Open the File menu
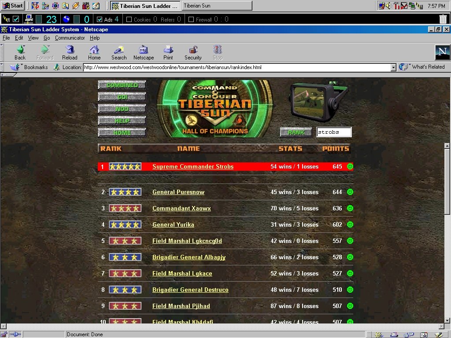 (x=6, y=38)
